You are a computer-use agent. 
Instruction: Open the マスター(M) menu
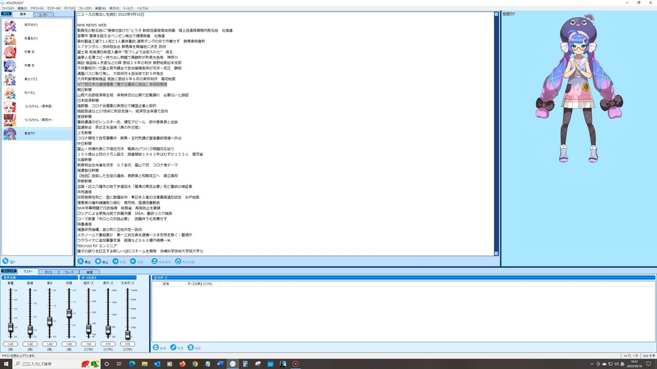53,8
